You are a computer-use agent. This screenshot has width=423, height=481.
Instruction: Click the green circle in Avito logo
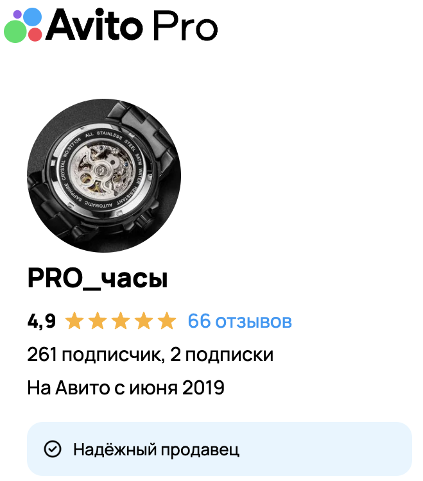coord(15,31)
